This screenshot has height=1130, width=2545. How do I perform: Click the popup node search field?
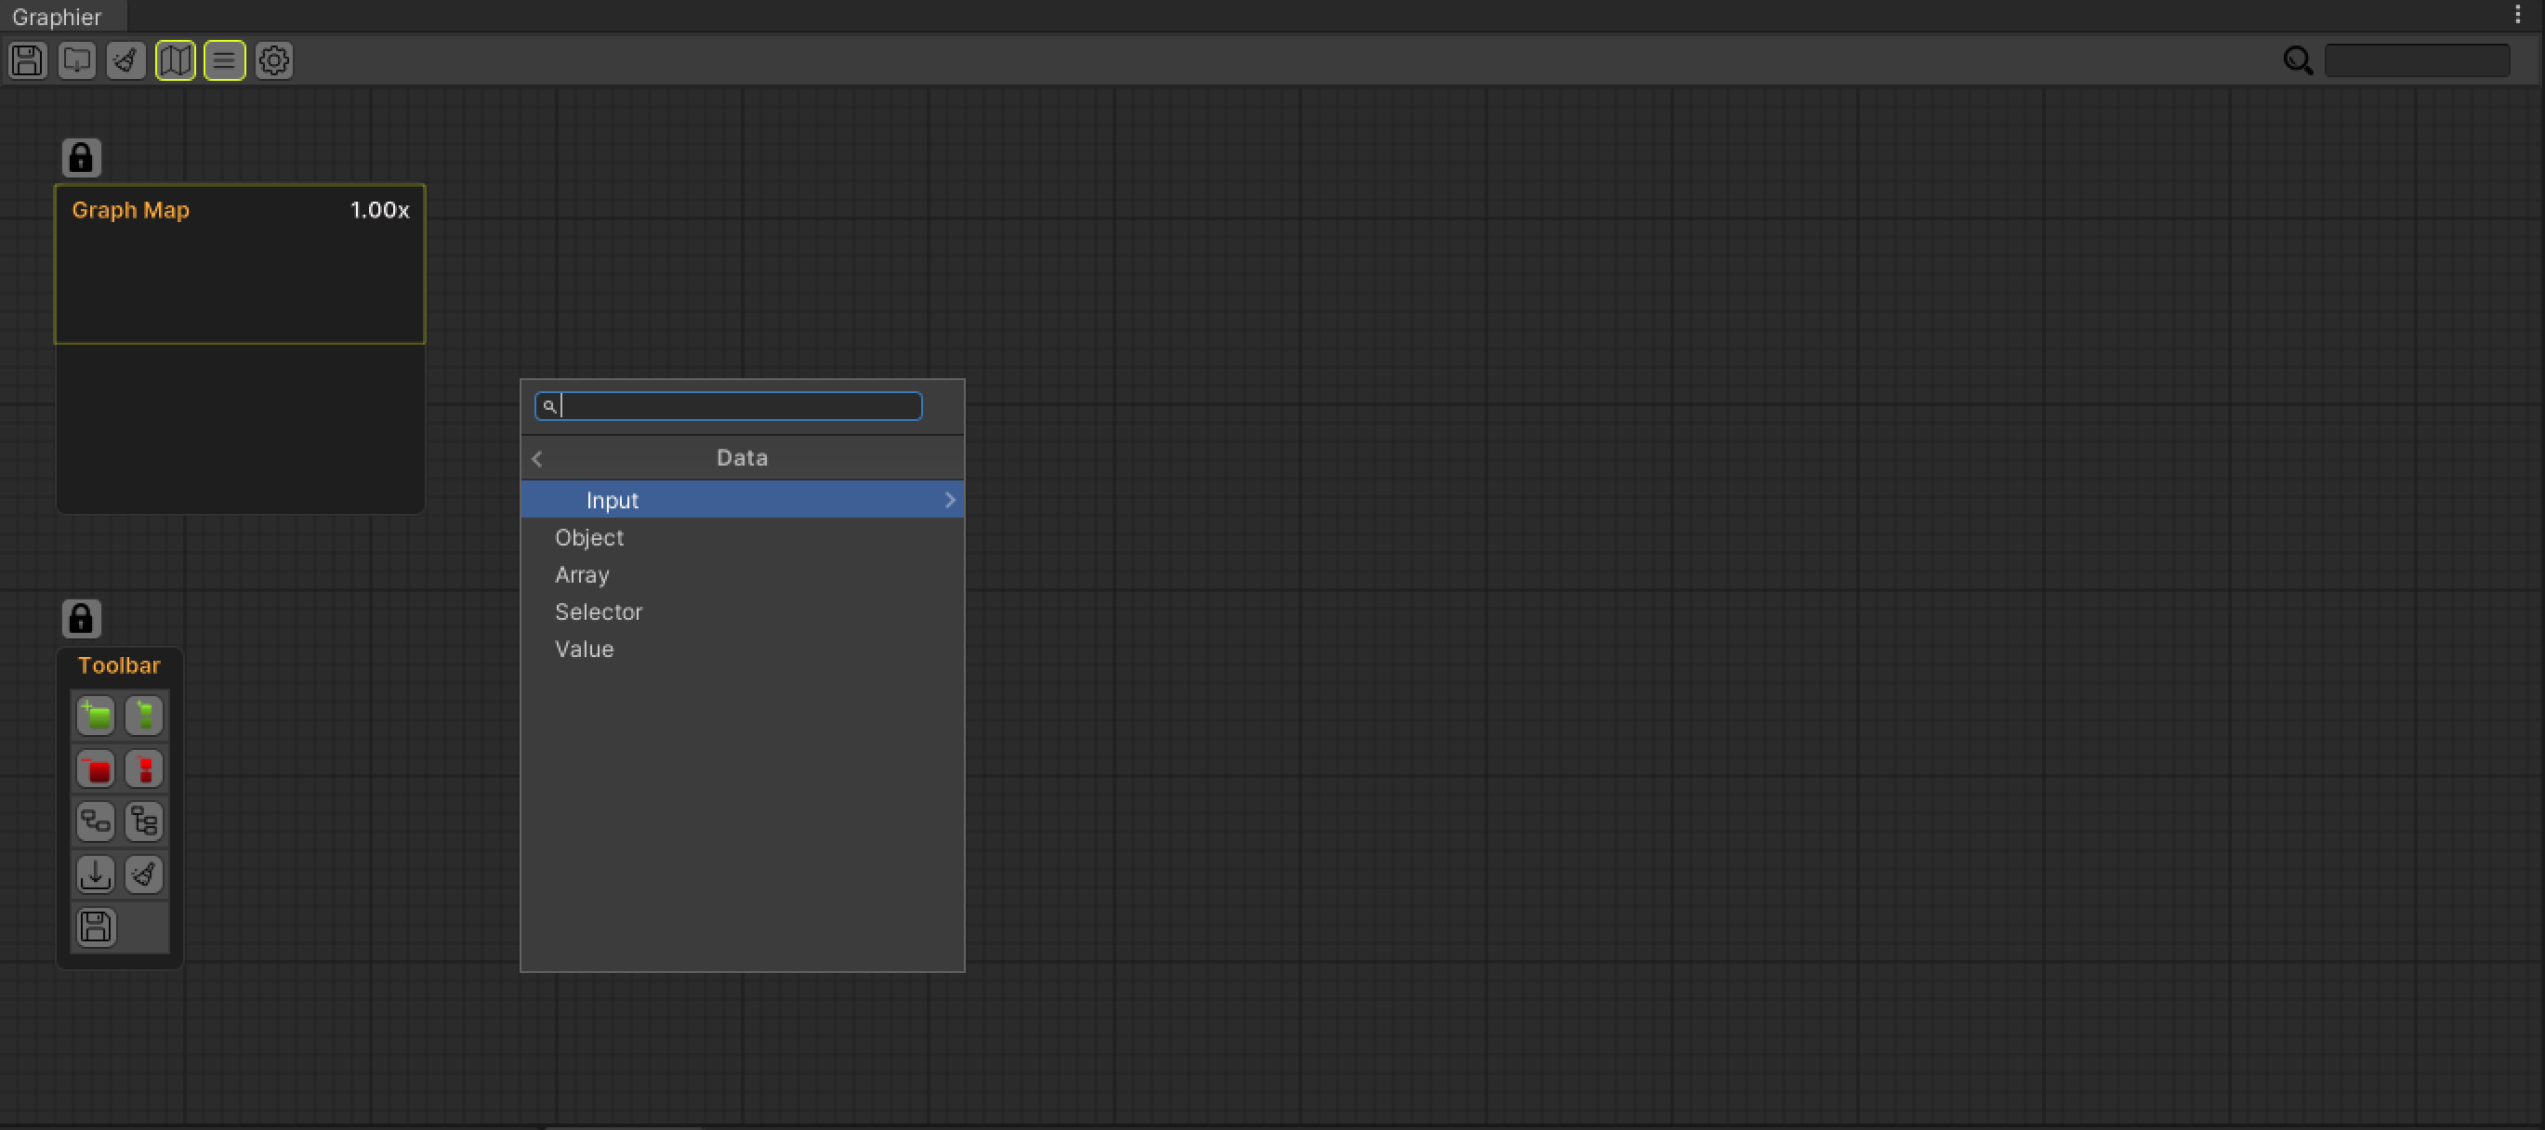[x=728, y=406]
